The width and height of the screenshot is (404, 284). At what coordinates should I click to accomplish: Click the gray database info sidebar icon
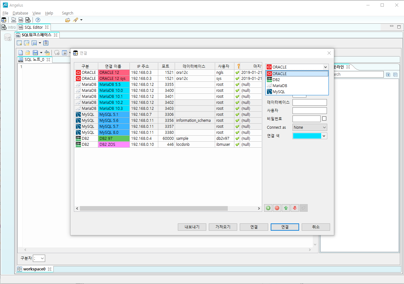pyautogui.click(x=8, y=38)
